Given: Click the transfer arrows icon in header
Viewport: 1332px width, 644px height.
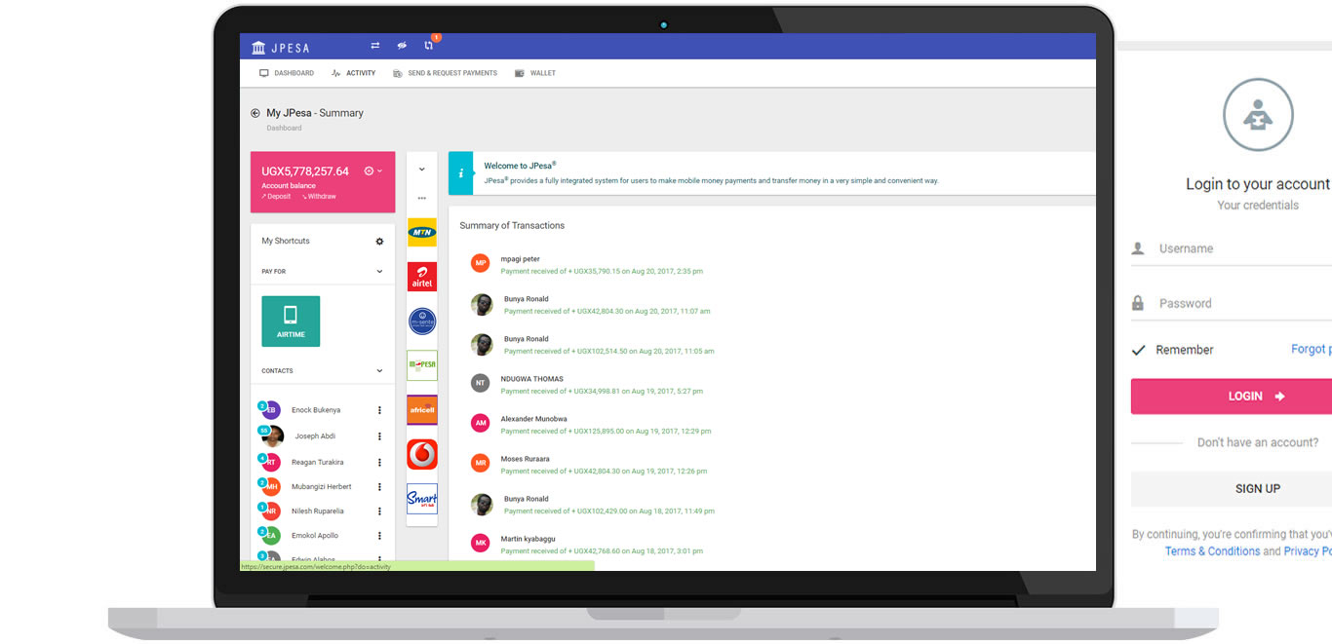Looking at the screenshot, I should [375, 46].
